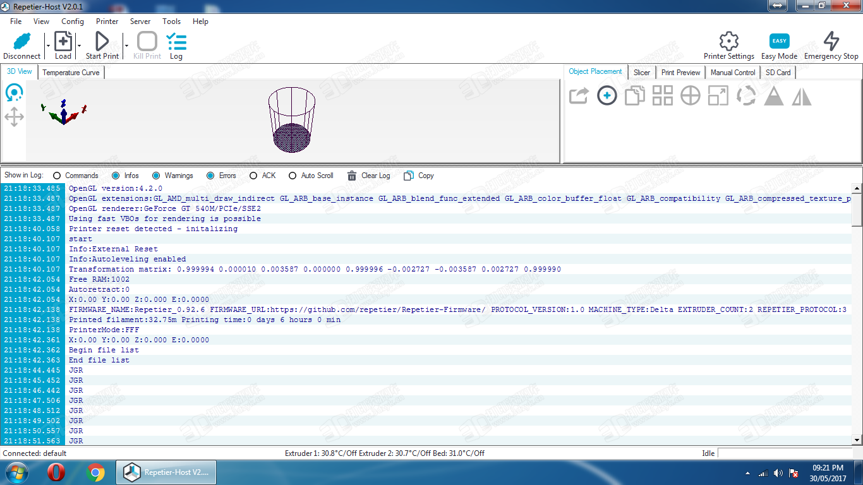Click the log scrollbar down arrow

[x=857, y=440]
